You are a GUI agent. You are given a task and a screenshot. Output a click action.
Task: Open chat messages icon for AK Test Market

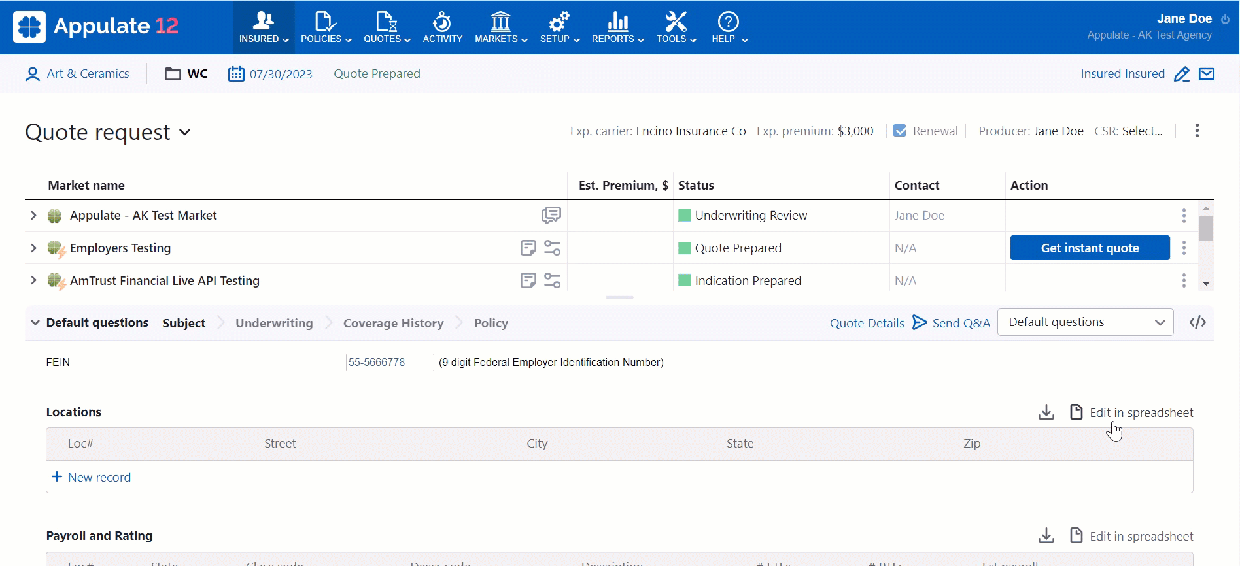click(x=551, y=215)
